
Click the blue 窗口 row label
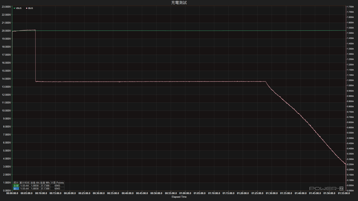[x=16, y=189]
